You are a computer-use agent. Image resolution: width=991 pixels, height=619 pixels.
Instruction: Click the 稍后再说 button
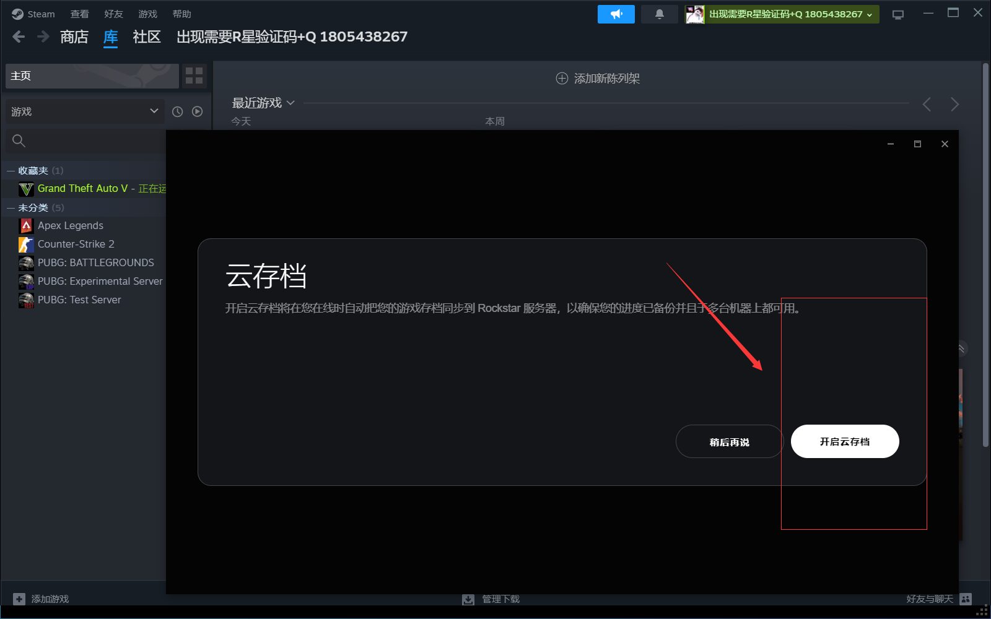729,441
